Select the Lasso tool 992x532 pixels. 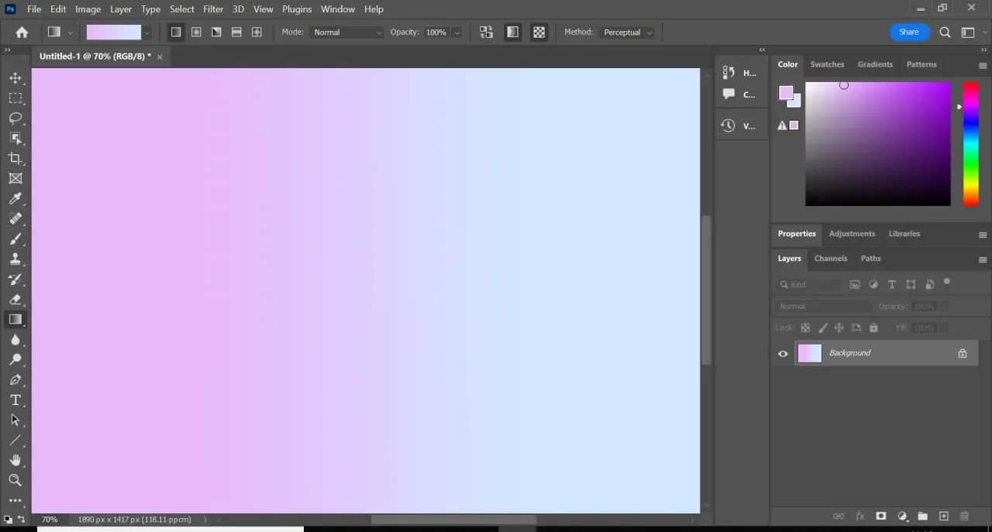click(x=15, y=118)
